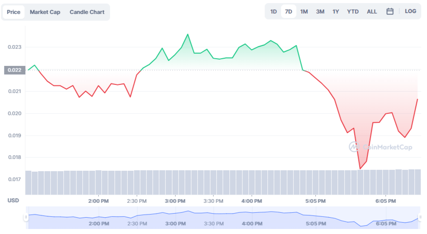Show ALL historical price data
The image size is (427, 234).
click(372, 12)
